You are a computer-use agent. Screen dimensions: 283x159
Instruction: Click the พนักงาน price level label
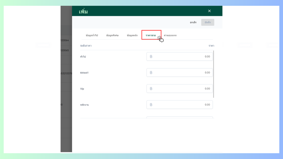pyautogui.click(x=85, y=105)
